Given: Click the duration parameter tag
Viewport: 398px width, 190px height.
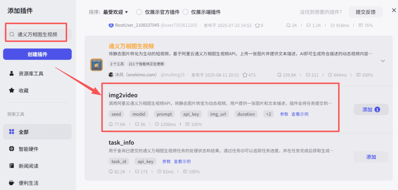Looking at the screenshot, I should [246, 114].
